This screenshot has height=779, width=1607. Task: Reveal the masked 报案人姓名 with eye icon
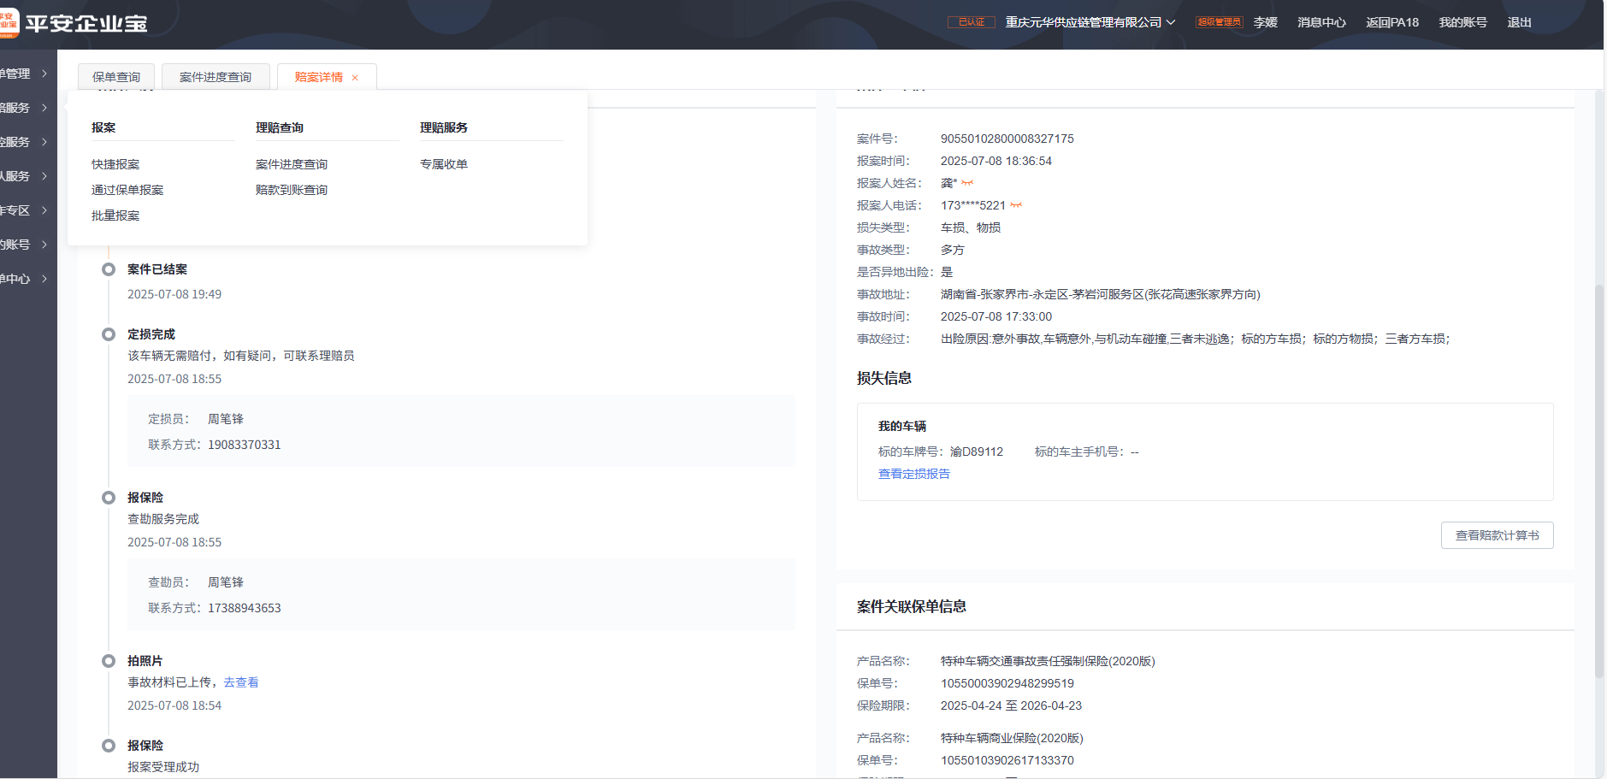pyautogui.click(x=967, y=183)
